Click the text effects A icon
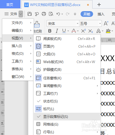The width and height of the screenshot is (115, 135). [98, 31]
